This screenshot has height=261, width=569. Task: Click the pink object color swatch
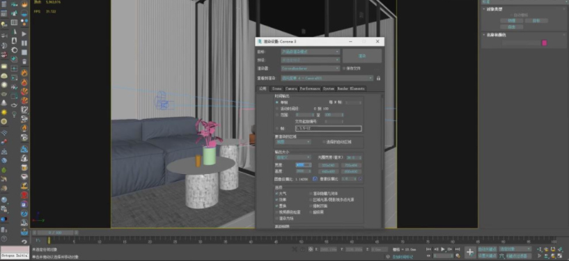point(545,42)
